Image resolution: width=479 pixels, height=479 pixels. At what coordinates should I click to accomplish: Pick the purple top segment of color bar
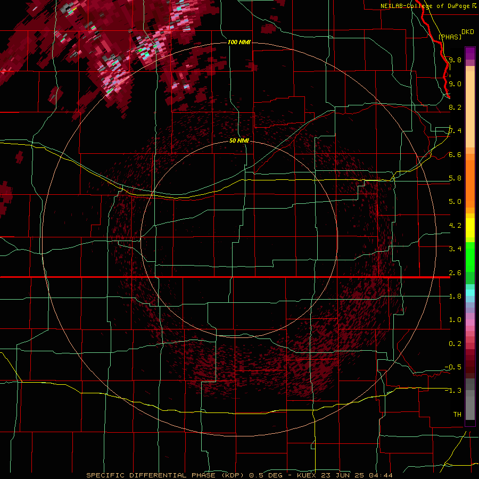[470, 53]
